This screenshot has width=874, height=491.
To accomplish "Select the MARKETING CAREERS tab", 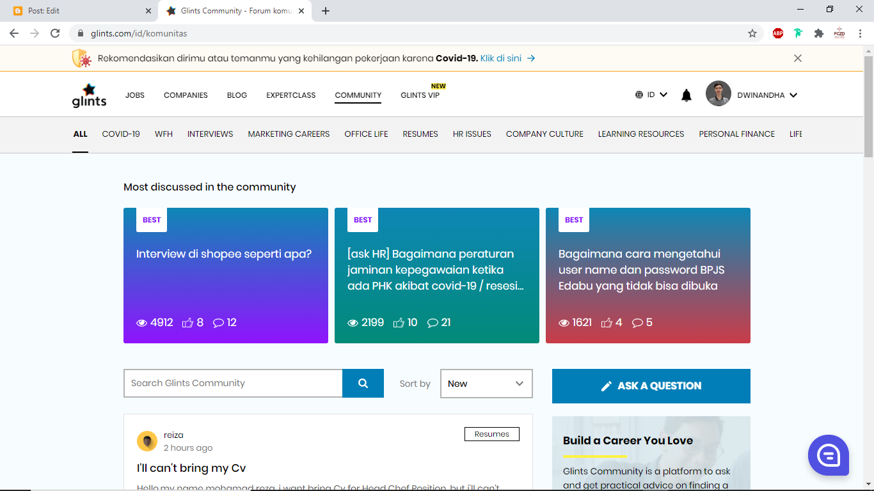I will tap(289, 134).
